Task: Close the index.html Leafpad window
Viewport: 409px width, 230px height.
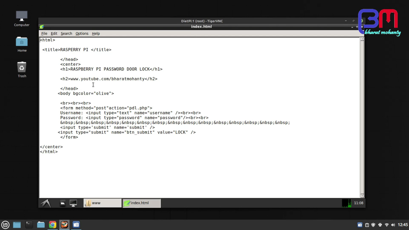Action: coord(362,27)
